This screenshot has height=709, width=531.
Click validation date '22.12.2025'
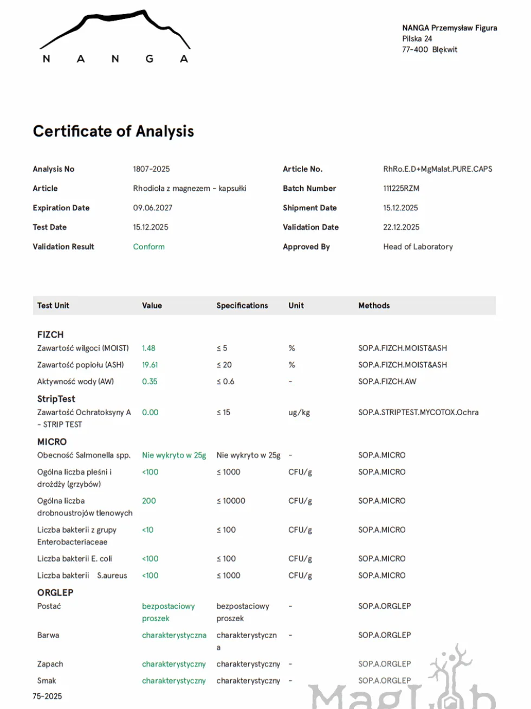coord(402,228)
